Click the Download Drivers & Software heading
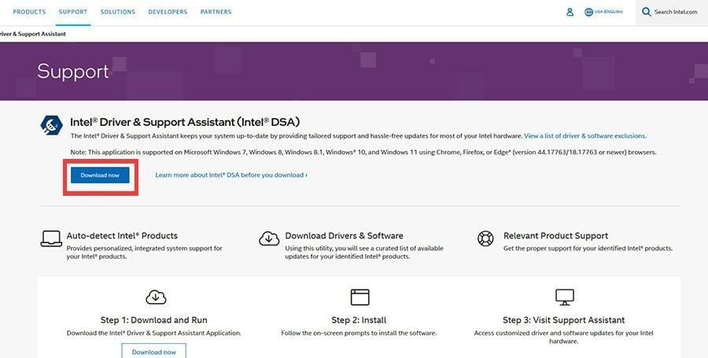Viewport: 708px width, 358px height. 344,236
